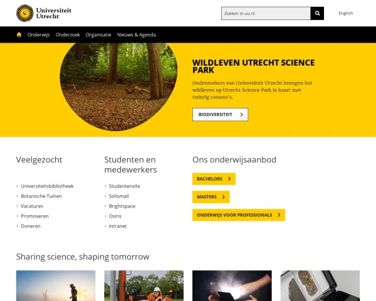The image size is (376, 301).
Task: Click the Biodiversiteit button
Action: pos(220,115)
